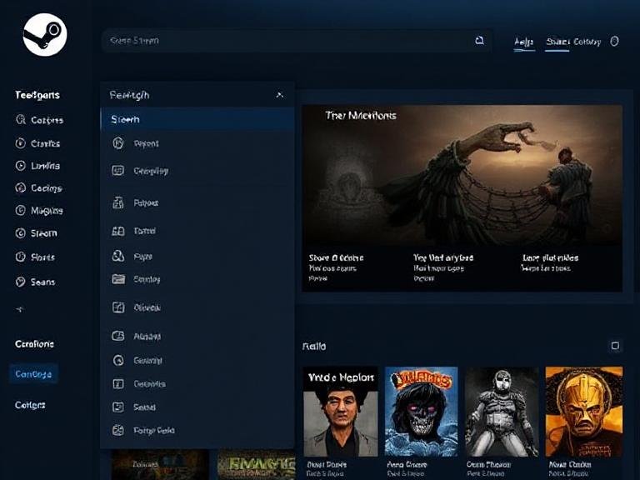Screen dimensions: 640x480
Task: Click the sidebar icon next to 'Magins'
Action: (20, 210)
